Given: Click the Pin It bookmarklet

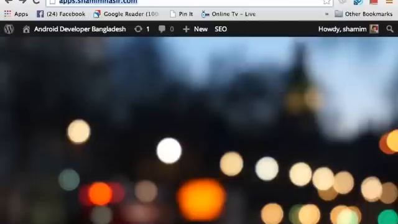Looking at the screenshot, I should click(x=181, y=14).
